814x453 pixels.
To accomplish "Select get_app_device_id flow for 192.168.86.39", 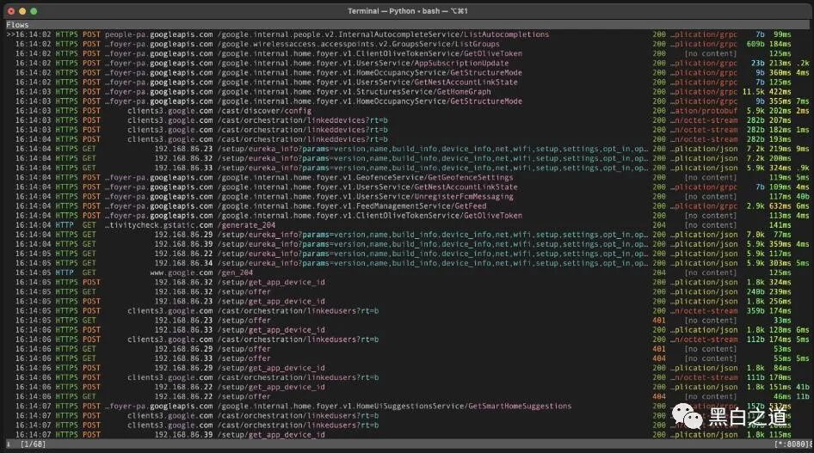I will coord(407,435).
